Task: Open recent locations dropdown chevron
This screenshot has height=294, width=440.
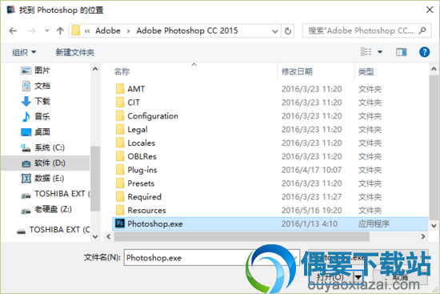Action: (47, 30)
